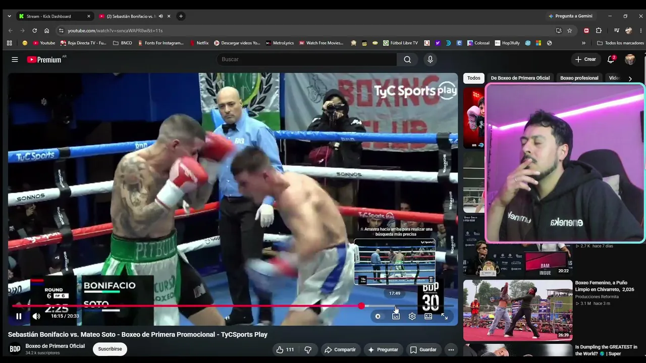Screen dimensions: 646x363
Task: Go to browser home page
Action: click(47, 31)
